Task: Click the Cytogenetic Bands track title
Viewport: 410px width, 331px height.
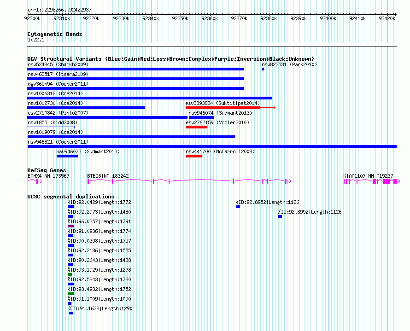Action: [55, 34]
